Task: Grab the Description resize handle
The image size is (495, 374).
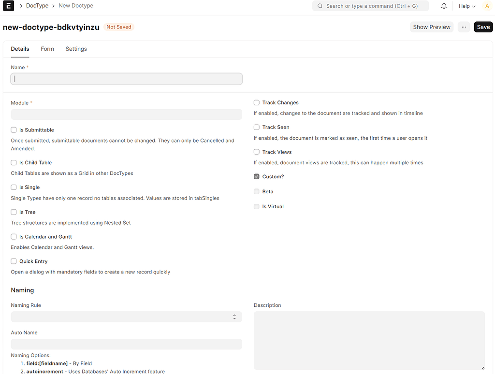Action: click(483, 368)
